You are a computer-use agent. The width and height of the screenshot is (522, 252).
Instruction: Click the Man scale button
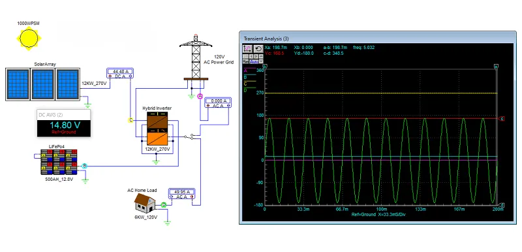(246, 61)
